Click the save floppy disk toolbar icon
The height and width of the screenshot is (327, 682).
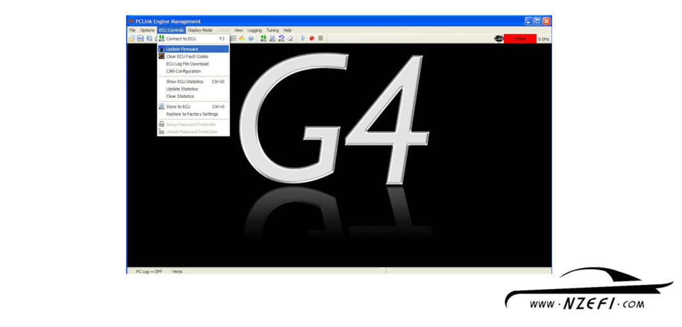(140, 39)
